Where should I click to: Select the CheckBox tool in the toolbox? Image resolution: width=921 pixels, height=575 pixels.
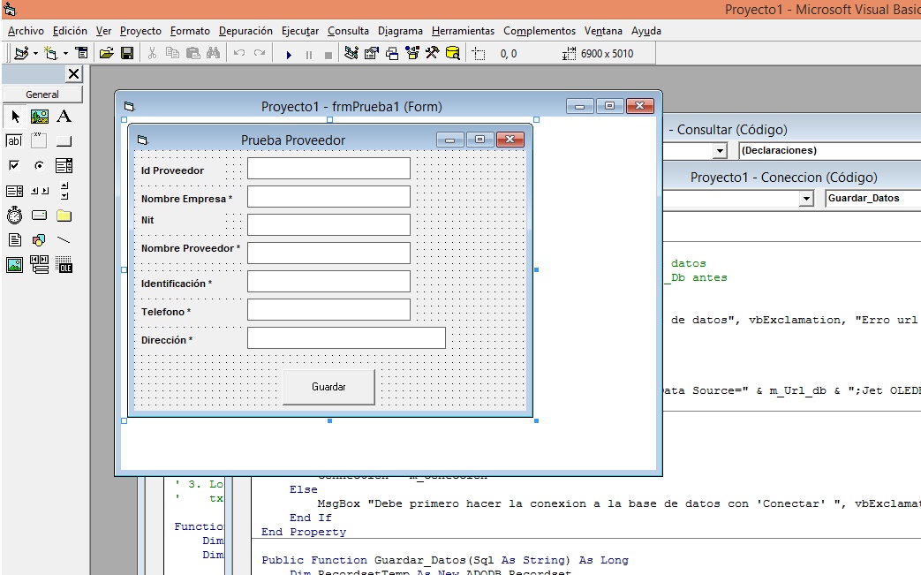coord(14,166)
